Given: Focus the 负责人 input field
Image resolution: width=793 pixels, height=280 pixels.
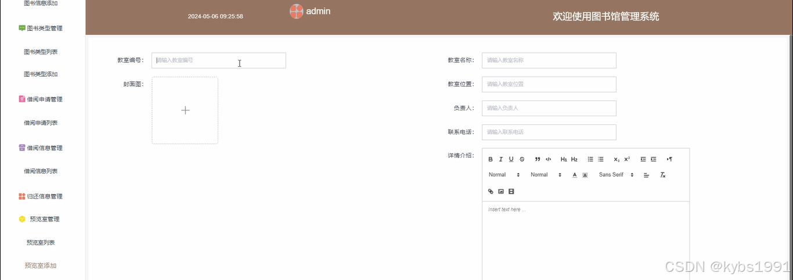Looking at the screenshot, I should coord(549,108).
